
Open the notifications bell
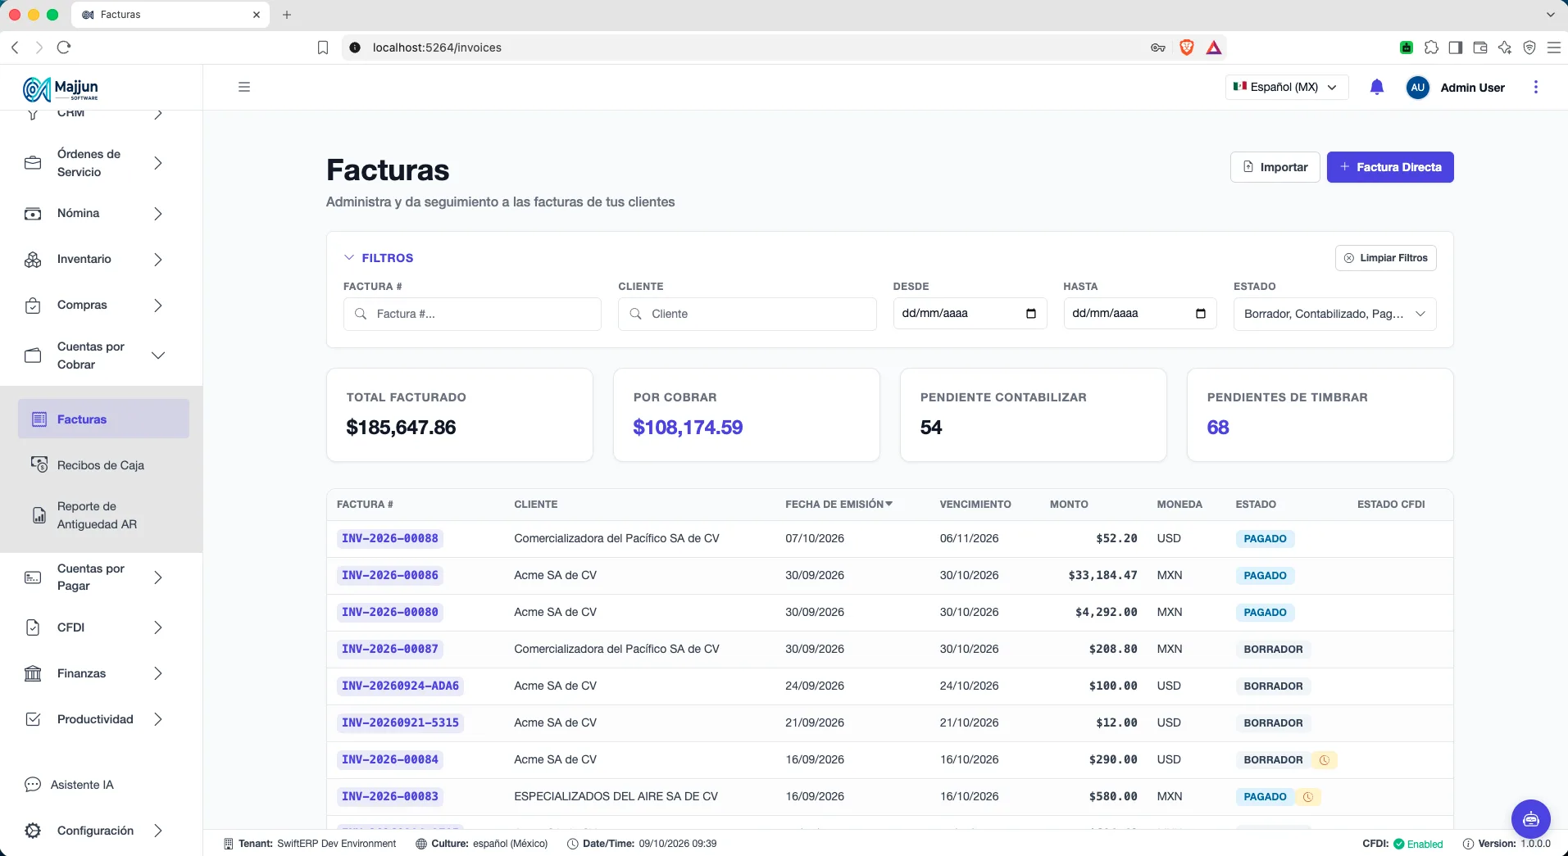click(1377, 87)
